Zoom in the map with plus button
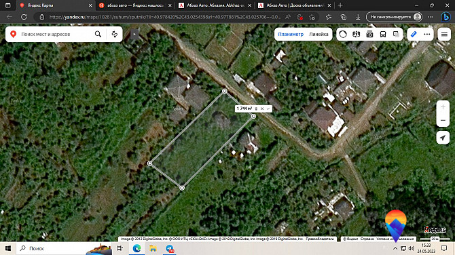The width and height of the screenshot is (455, 255). (x=443, y=107)
